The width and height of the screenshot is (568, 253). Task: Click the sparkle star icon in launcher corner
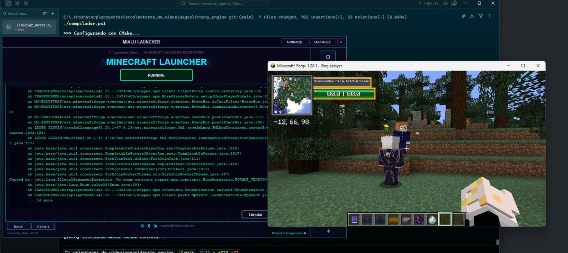pyautogui.click(x=329, y=231)
